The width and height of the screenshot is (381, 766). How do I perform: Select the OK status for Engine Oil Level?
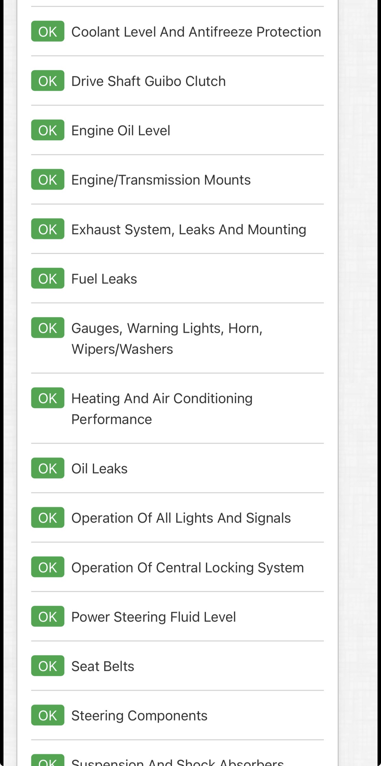pos(48,130)
